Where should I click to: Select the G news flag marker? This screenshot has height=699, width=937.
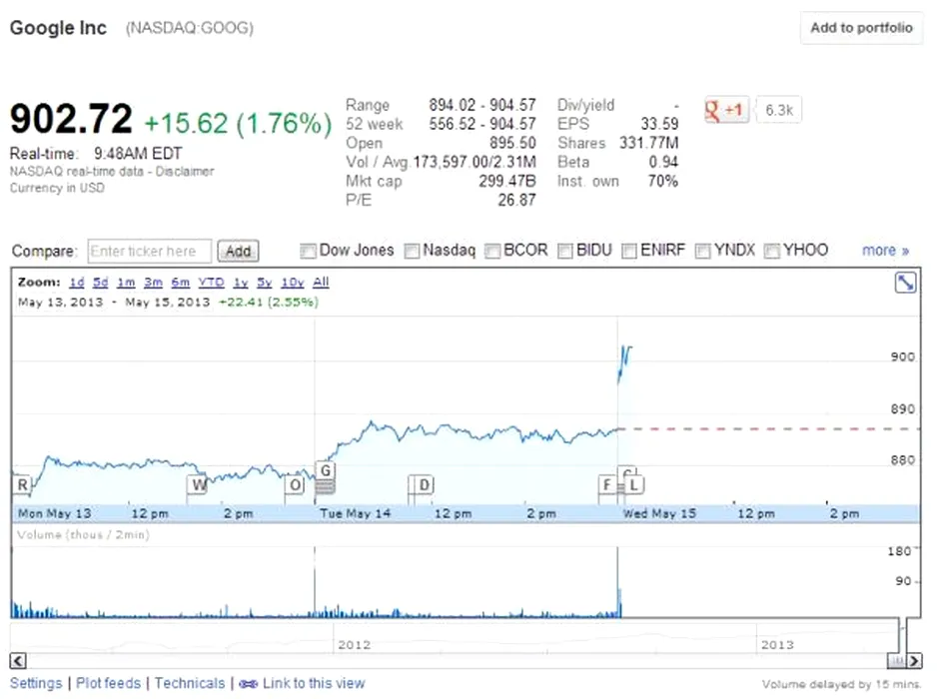[x=326, y=470]
